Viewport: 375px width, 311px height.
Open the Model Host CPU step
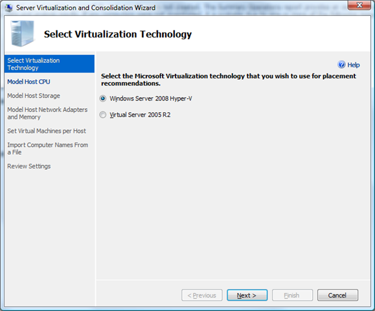pyautogui.click(x=28, y=82)
